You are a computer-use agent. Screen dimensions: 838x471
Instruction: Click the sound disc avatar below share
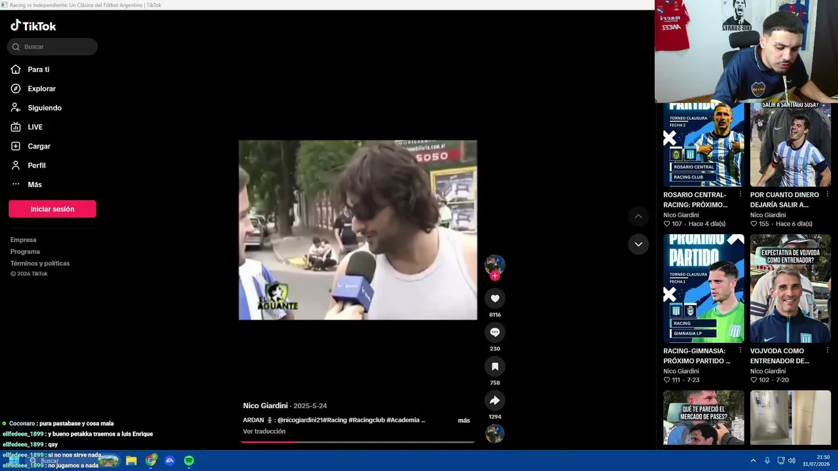click(495, 433)
